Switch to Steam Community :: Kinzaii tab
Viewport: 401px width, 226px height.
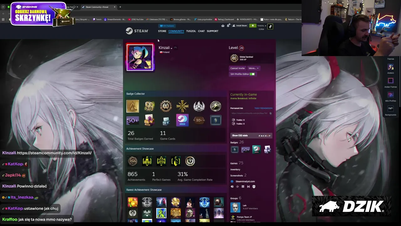99,7
